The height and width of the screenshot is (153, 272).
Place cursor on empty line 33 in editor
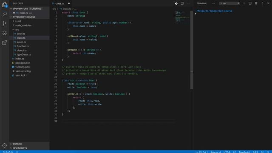[118, 121]
